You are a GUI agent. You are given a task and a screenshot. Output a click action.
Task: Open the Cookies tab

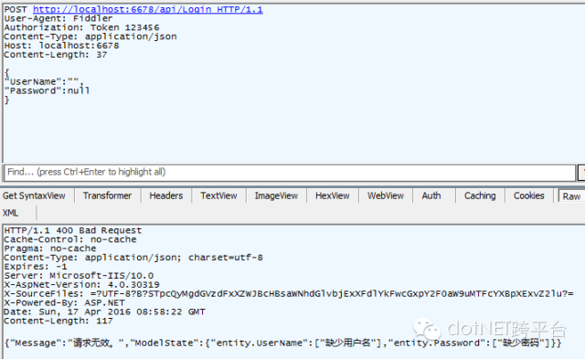pyautogui.click(x=528, y=195)
